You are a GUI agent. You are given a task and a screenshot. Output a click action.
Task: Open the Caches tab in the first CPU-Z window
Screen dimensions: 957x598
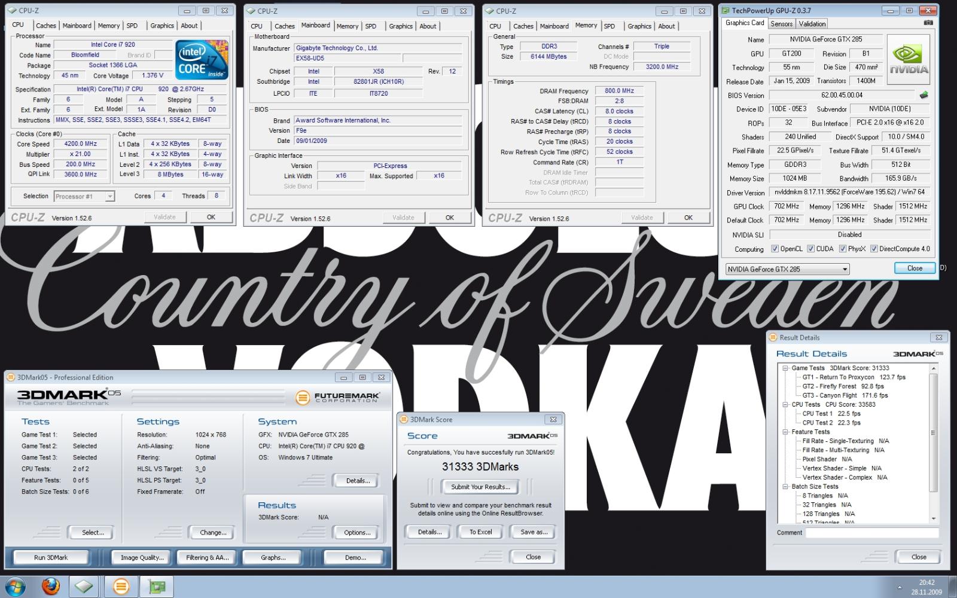46,26
